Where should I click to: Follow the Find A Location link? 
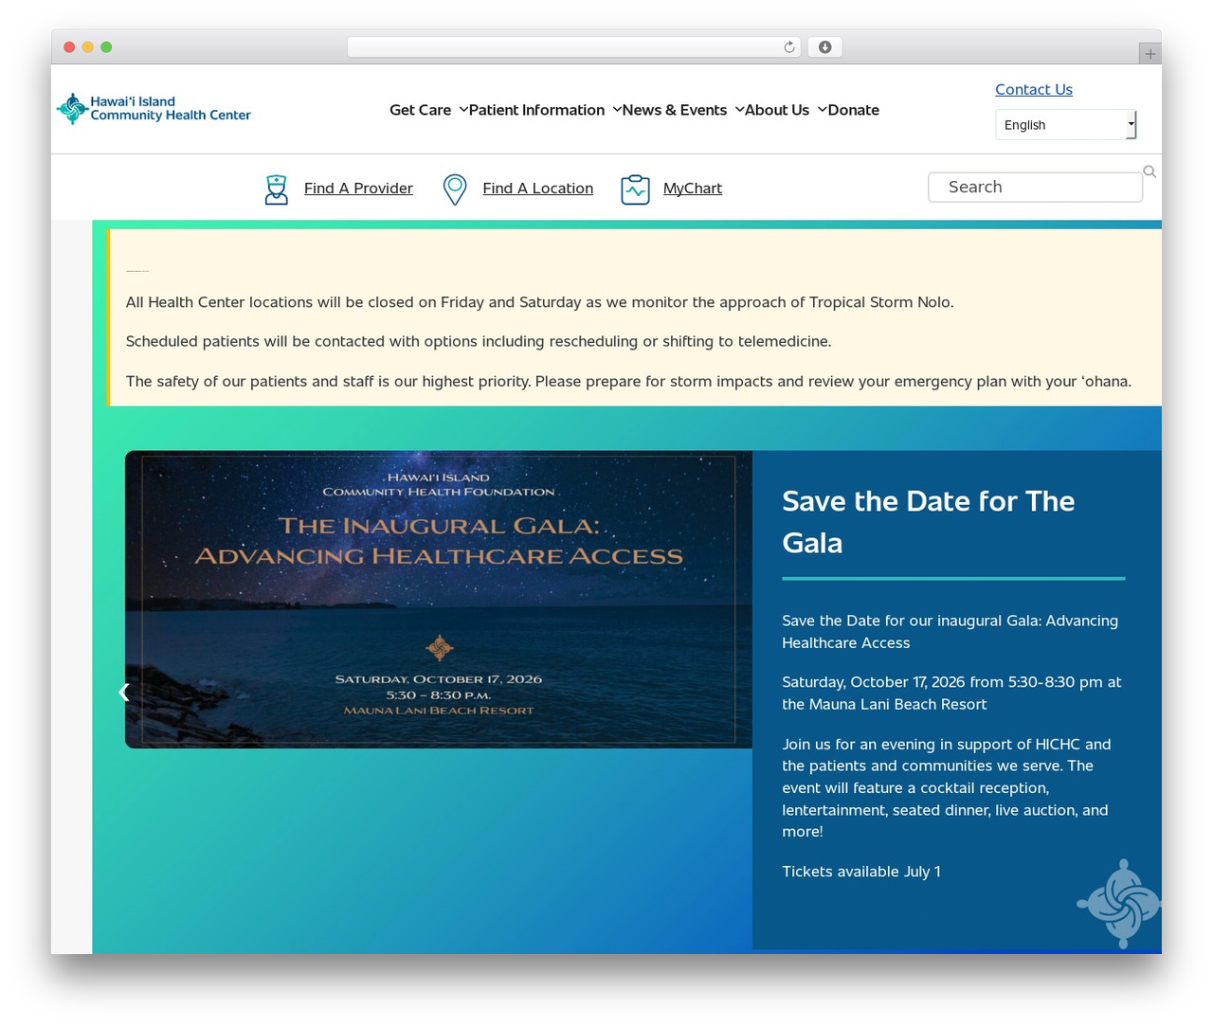(x=537, y=189)
